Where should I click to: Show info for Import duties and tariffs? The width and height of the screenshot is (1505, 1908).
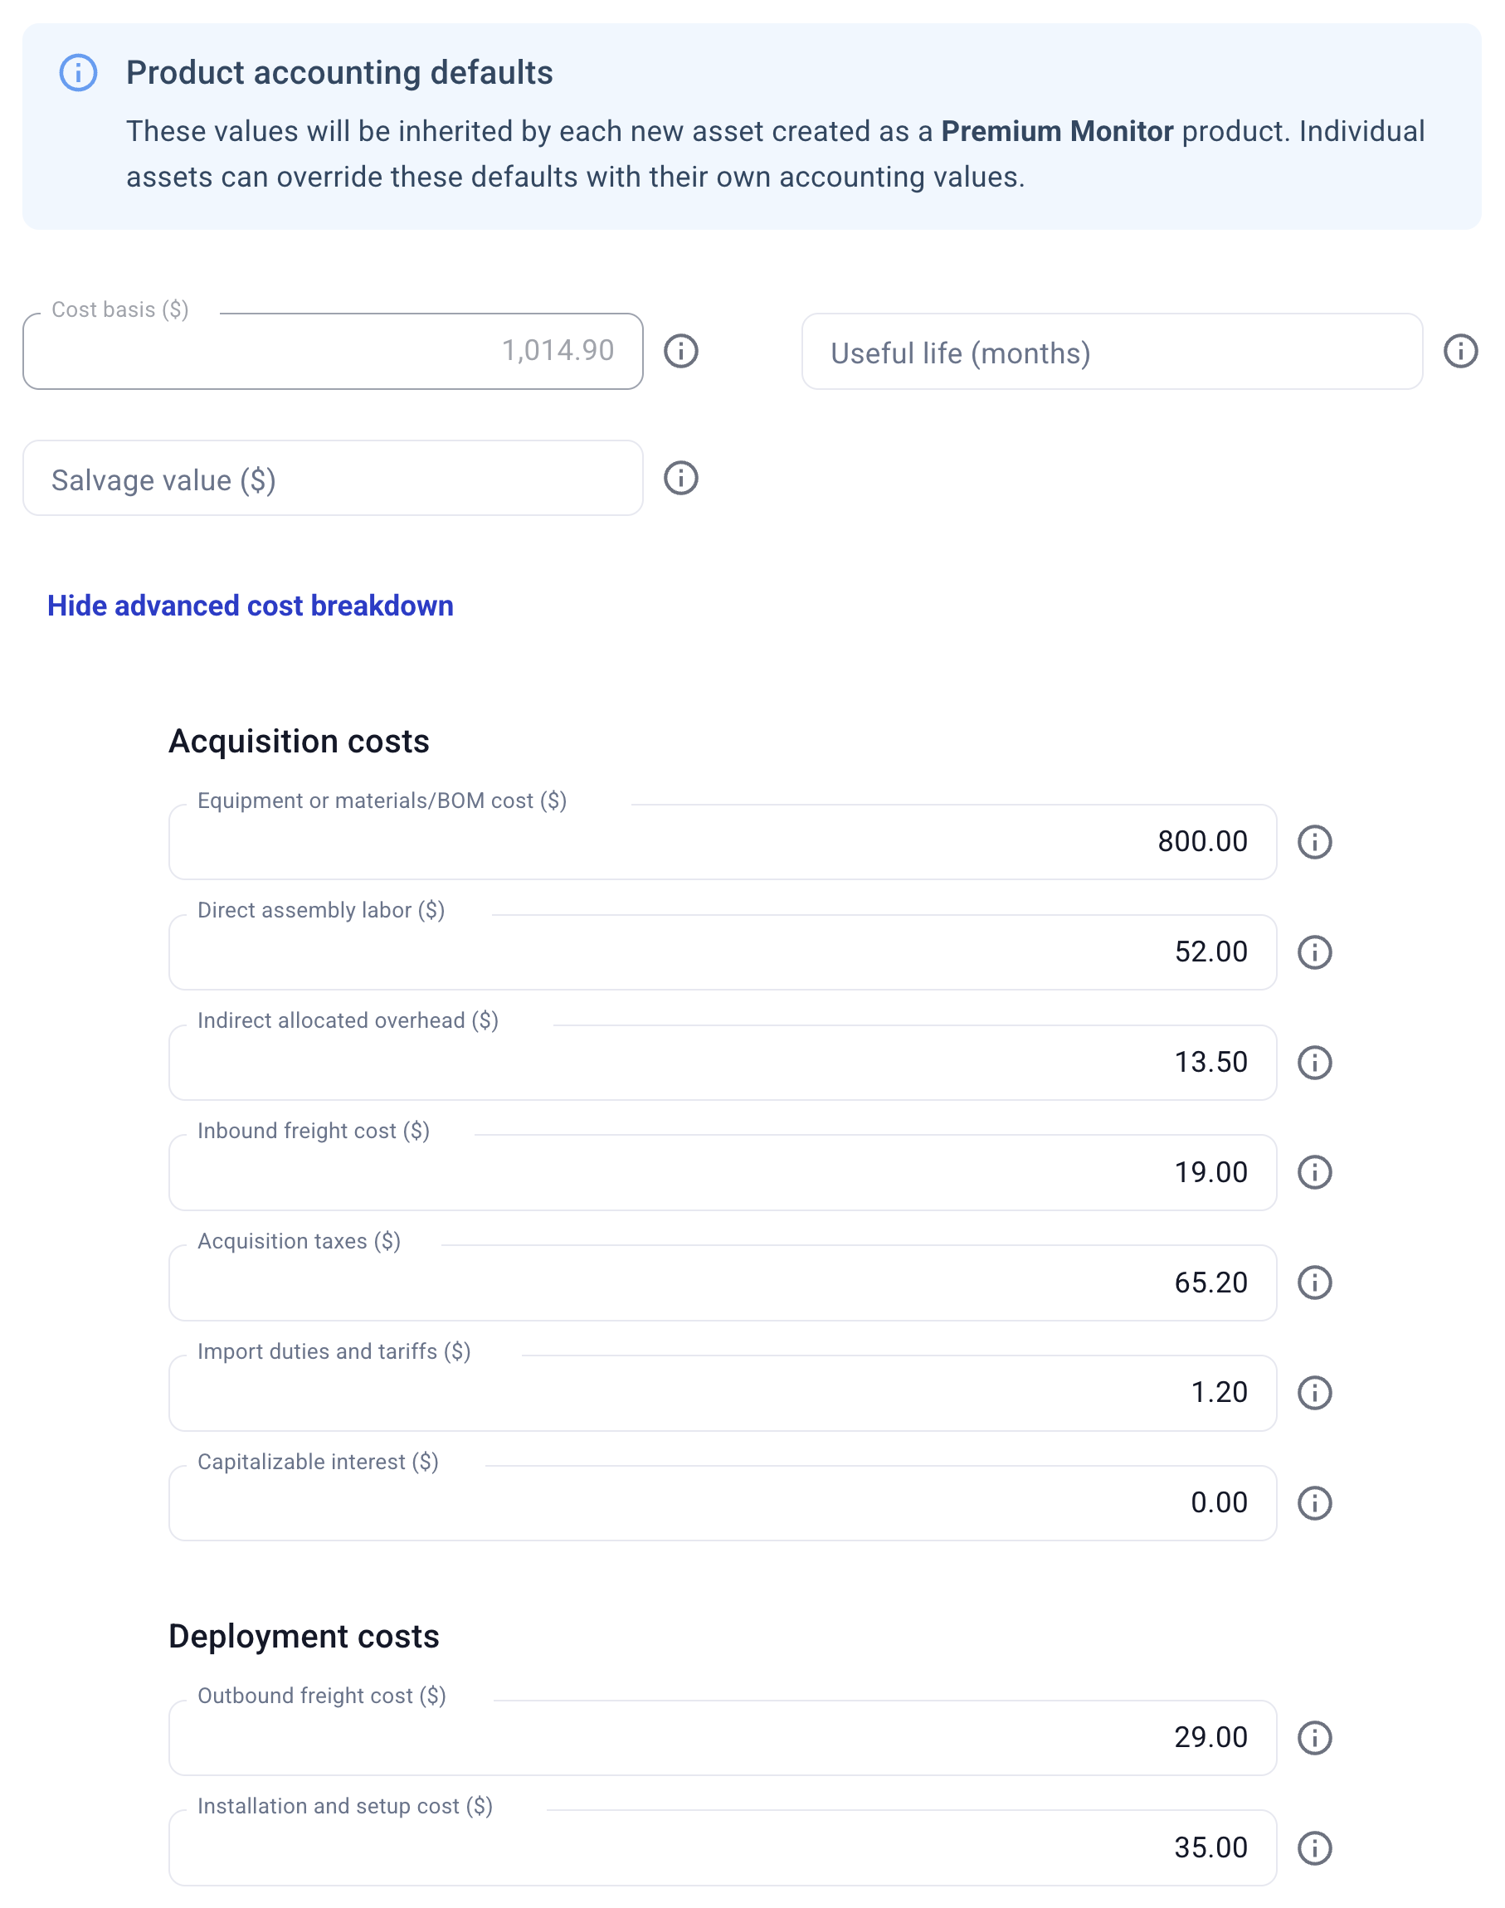coord(1314,1393)
